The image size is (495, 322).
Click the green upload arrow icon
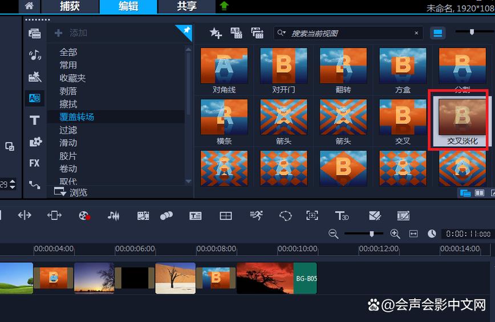(224, 6)
